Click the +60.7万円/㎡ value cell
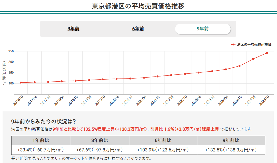This screenshot has width=277, height=163. click(40, 149)
